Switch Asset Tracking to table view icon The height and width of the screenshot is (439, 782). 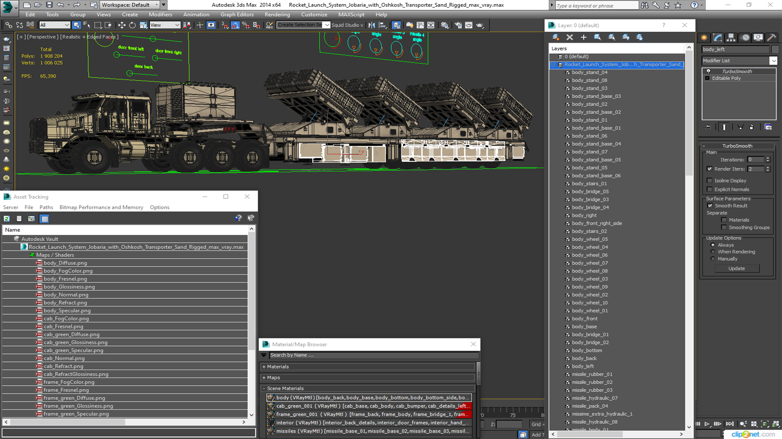(45, 219)
